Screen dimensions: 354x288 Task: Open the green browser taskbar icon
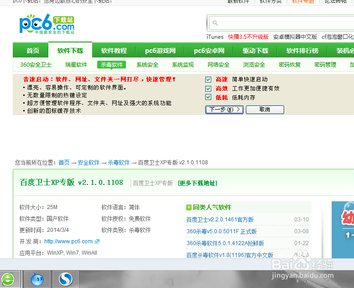click(8, 279)
